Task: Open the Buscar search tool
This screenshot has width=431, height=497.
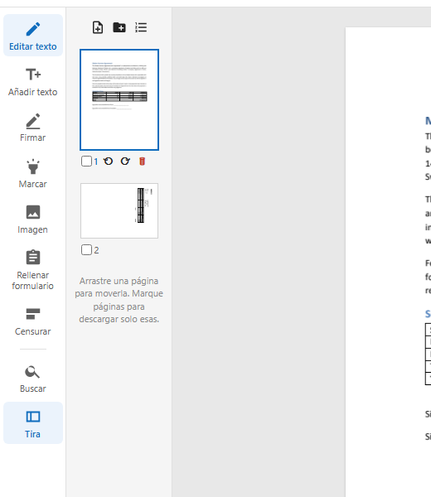Action: click(33, 379)
